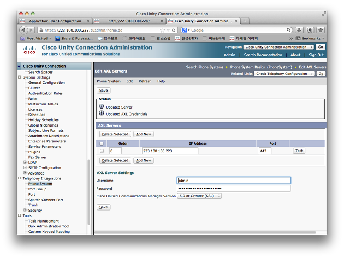Collapse the Tools tree node
The image size is (344, 258).
point(20,215)
